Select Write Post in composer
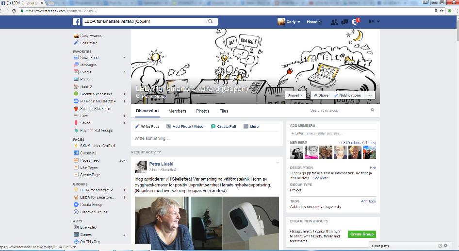 coord(147,127)
